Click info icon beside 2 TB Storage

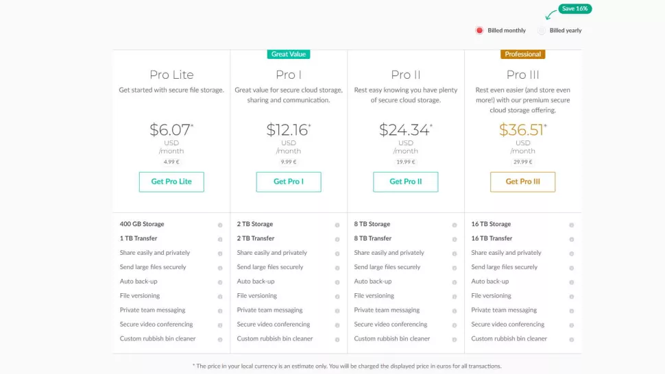337,225
